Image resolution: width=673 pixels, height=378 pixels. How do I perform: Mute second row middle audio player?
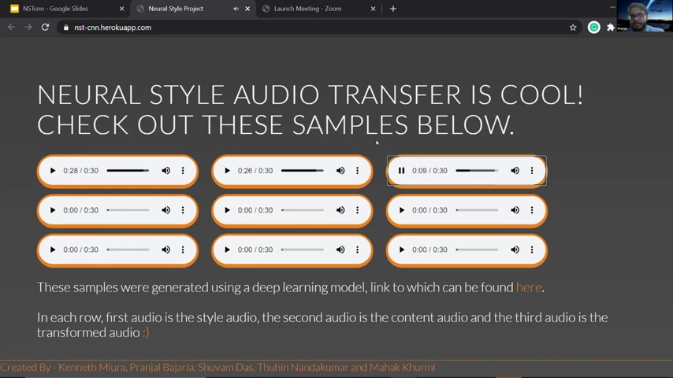(x=340, y=210)
